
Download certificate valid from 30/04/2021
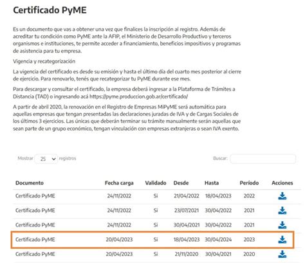[x=282, y=225]
